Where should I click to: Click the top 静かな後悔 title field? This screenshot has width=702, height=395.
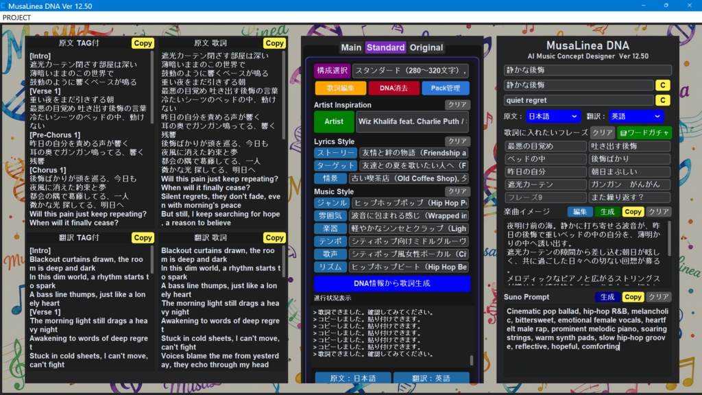coord(588,71)
